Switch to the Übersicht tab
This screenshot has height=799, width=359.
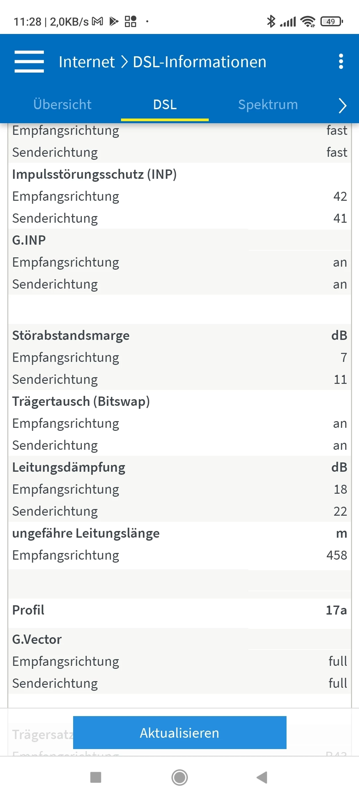pyautogui.click(x=62, y=105)
